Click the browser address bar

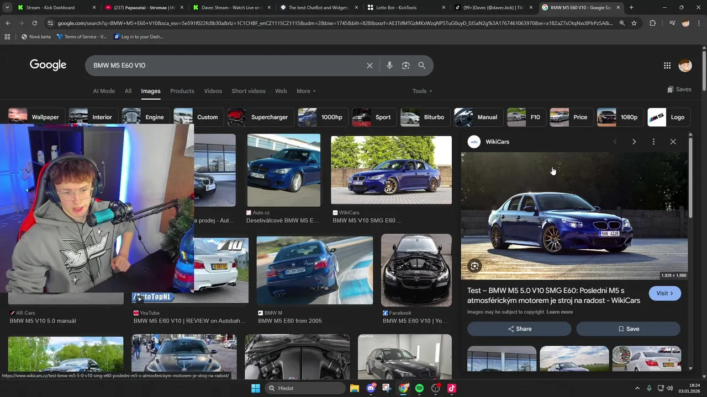[x=335, y=23]
